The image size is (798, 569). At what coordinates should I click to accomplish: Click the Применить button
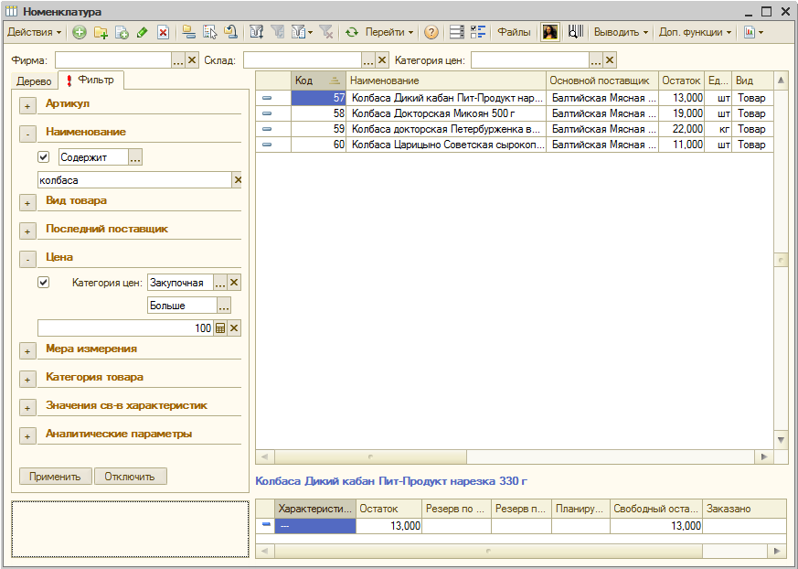[x=56, y=477]
